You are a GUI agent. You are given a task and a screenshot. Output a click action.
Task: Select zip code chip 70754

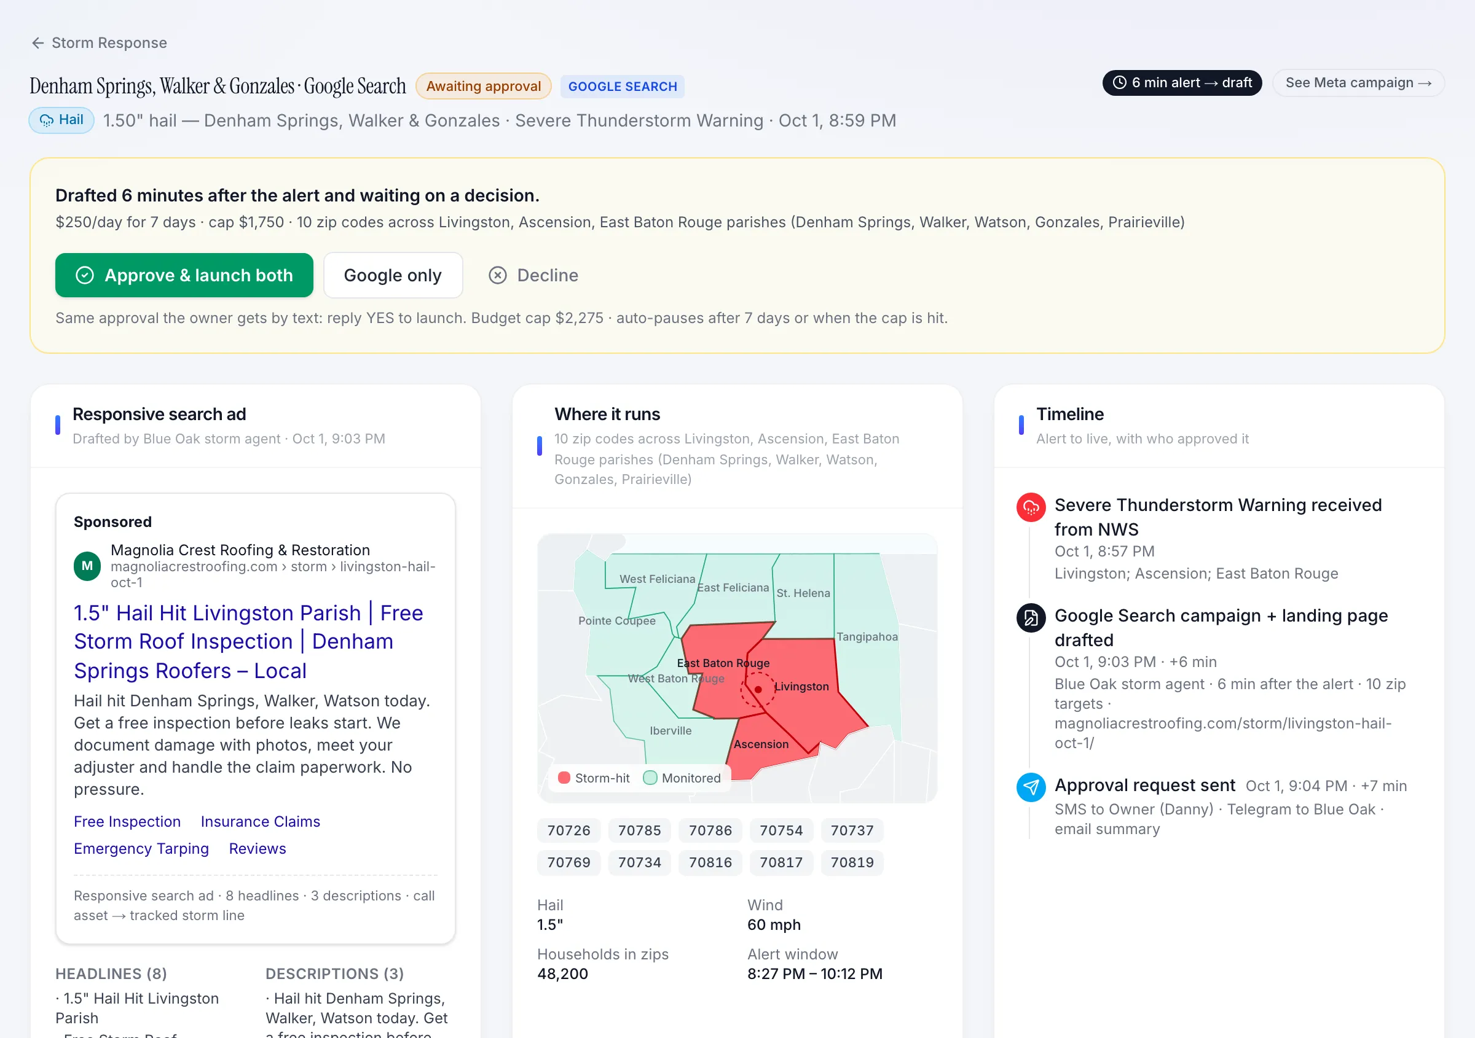coord(781,830)
